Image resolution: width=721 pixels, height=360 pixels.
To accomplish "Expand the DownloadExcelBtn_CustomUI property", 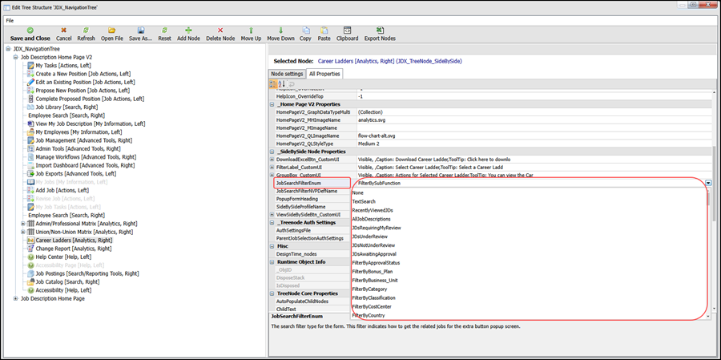I will click(x=272, y=160).
